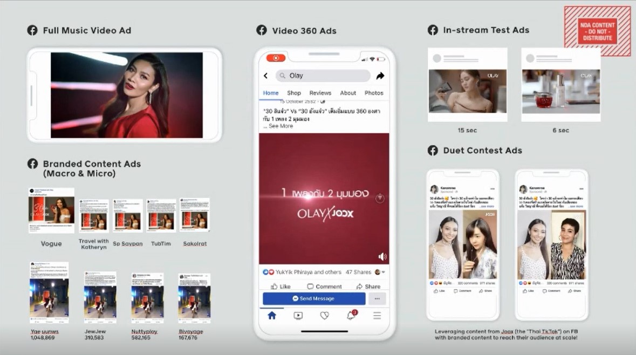Open the Sakolrat post thumbnail
This screenshot has height=355, width=636.
click(x=195, y=215)
